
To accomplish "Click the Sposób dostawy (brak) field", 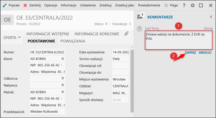I will [x=121, y=100].
